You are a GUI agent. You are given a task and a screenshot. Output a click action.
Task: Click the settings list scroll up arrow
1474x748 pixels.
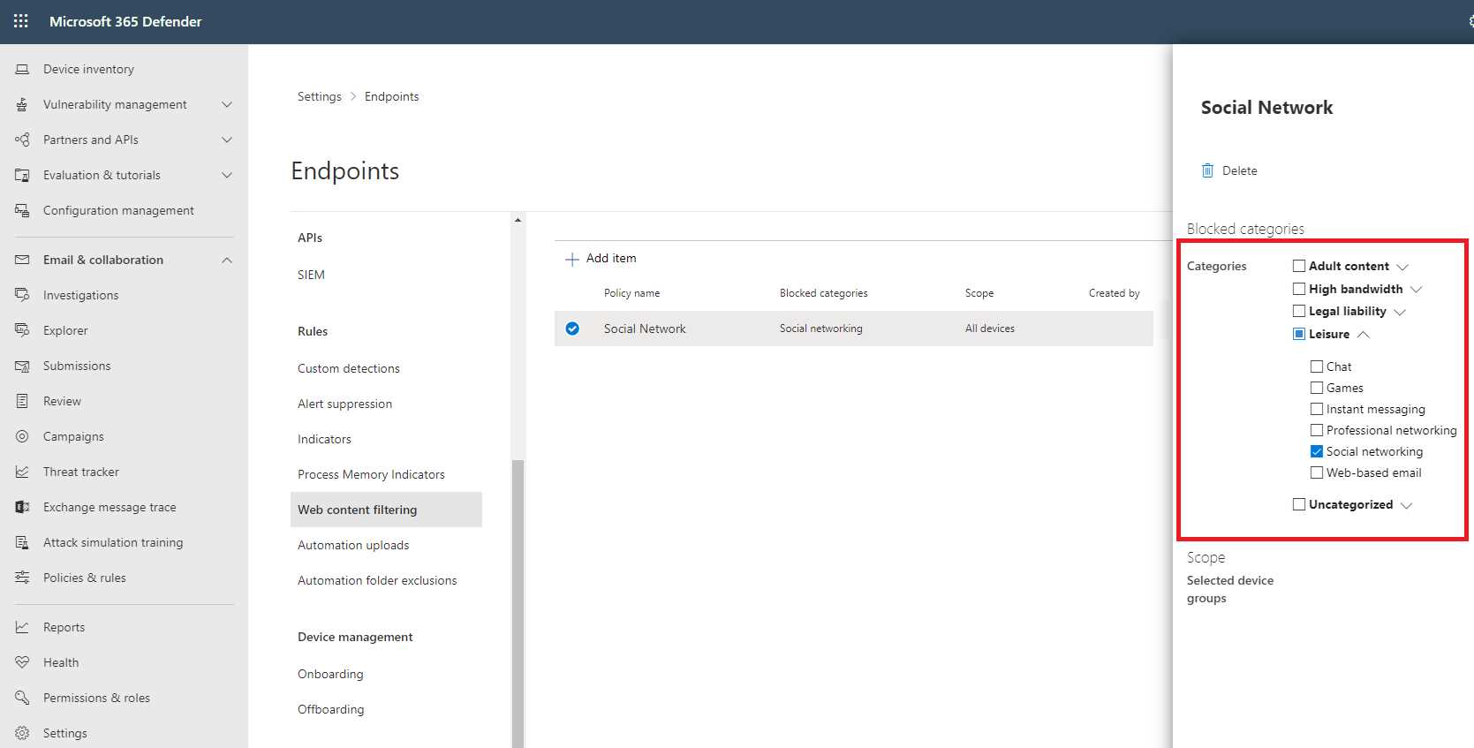(518, 220)
